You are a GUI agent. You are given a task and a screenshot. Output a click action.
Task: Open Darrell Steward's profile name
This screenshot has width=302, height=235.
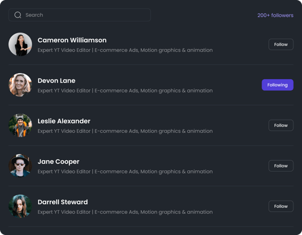[x=63, y=202]
